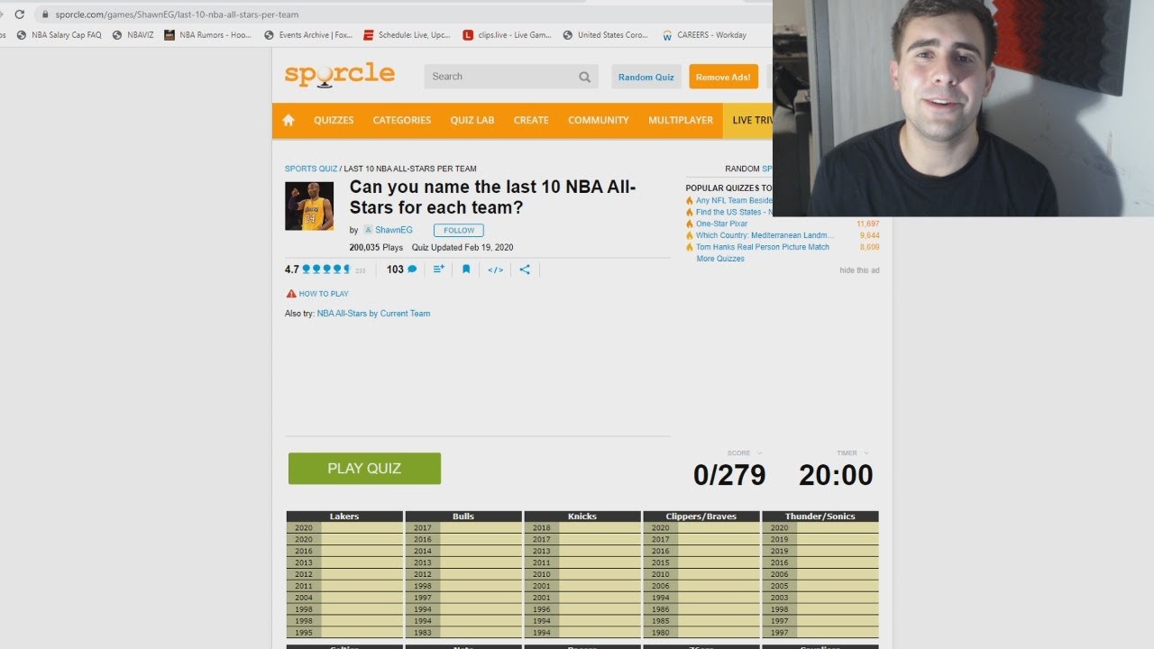Open the CAREERS - Workday bookmark
Image resolution: width=1154 pixels, height=649 pixels.
[x=704, y=35]
